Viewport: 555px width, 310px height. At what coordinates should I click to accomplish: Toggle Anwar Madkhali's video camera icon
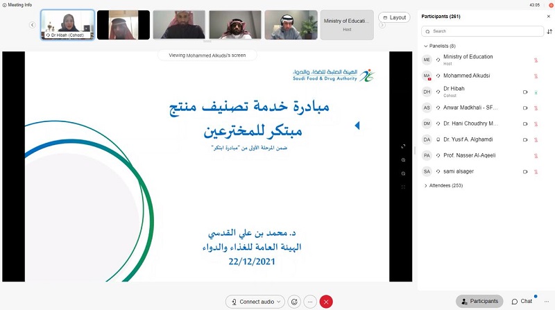click(525, 107)
